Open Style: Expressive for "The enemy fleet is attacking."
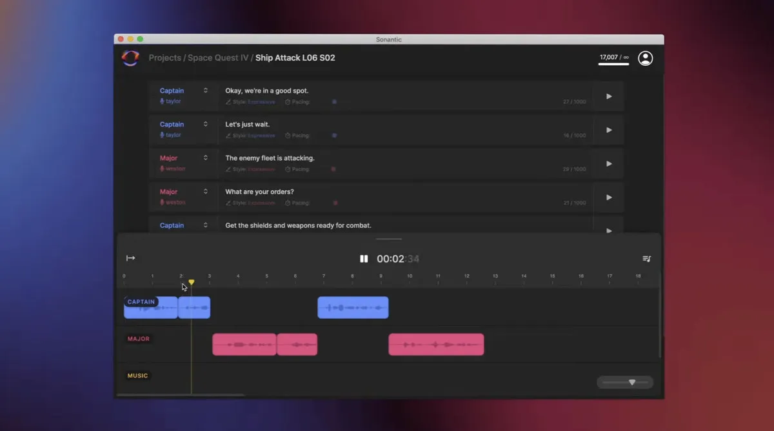Screen dimensions: 774x431 (250, 169)
